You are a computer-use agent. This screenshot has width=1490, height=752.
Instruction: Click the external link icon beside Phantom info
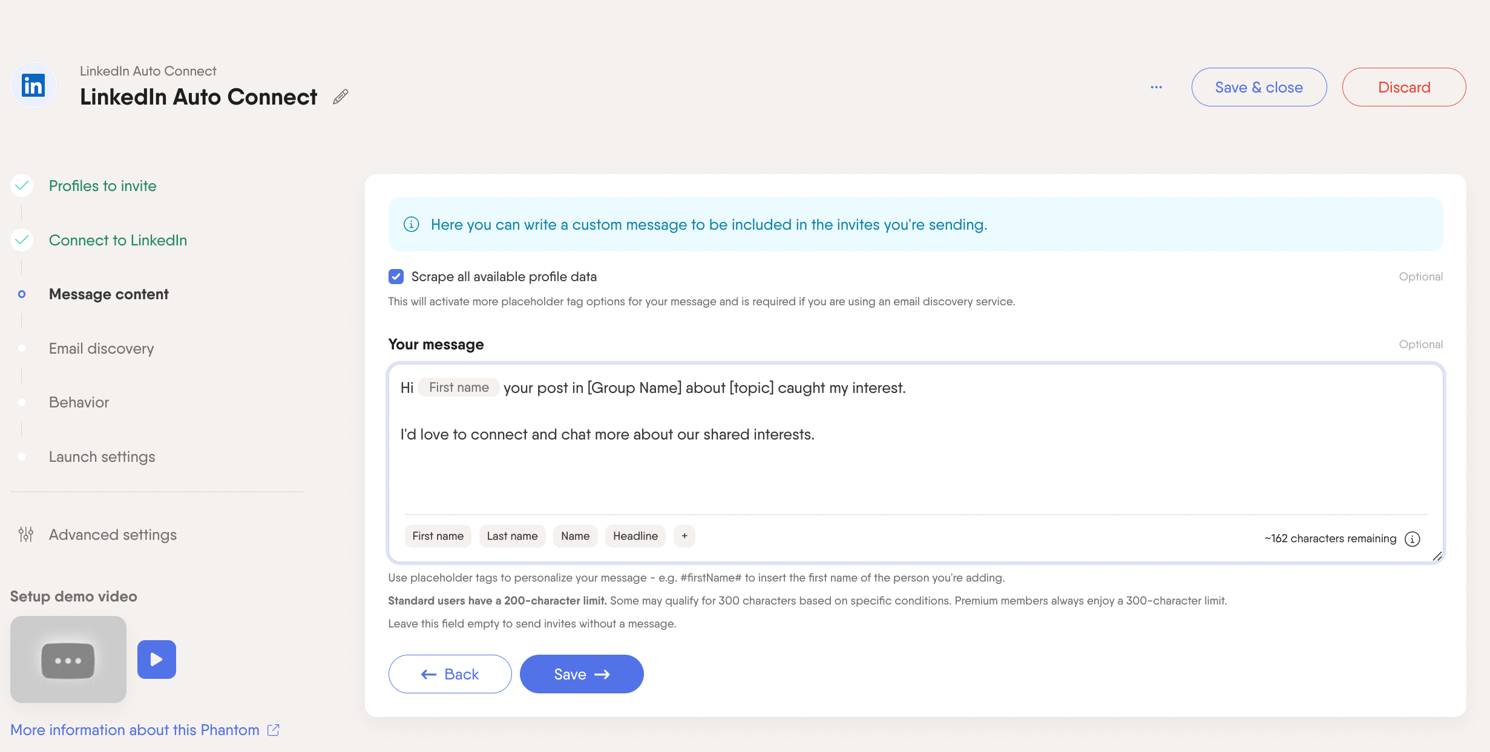click(274, 730)
